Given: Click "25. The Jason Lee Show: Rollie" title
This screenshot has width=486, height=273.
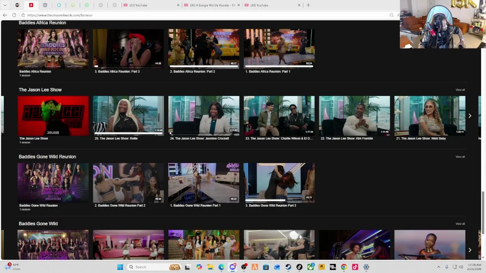Looking at the screenshot, I should [116, 138].
